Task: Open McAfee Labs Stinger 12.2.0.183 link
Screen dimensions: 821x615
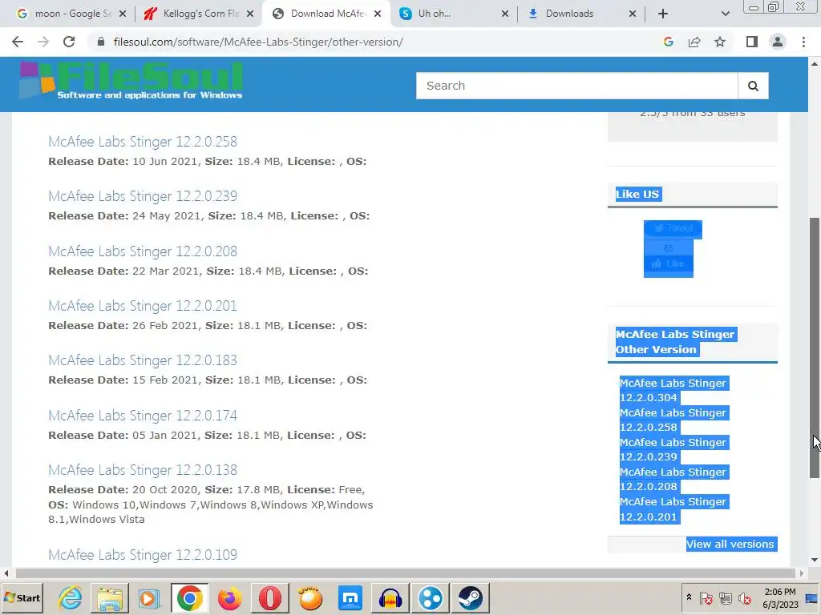Action: point(143,360)
